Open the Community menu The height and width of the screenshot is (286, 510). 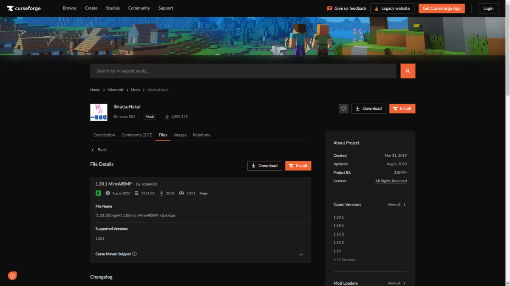point(139,8)
